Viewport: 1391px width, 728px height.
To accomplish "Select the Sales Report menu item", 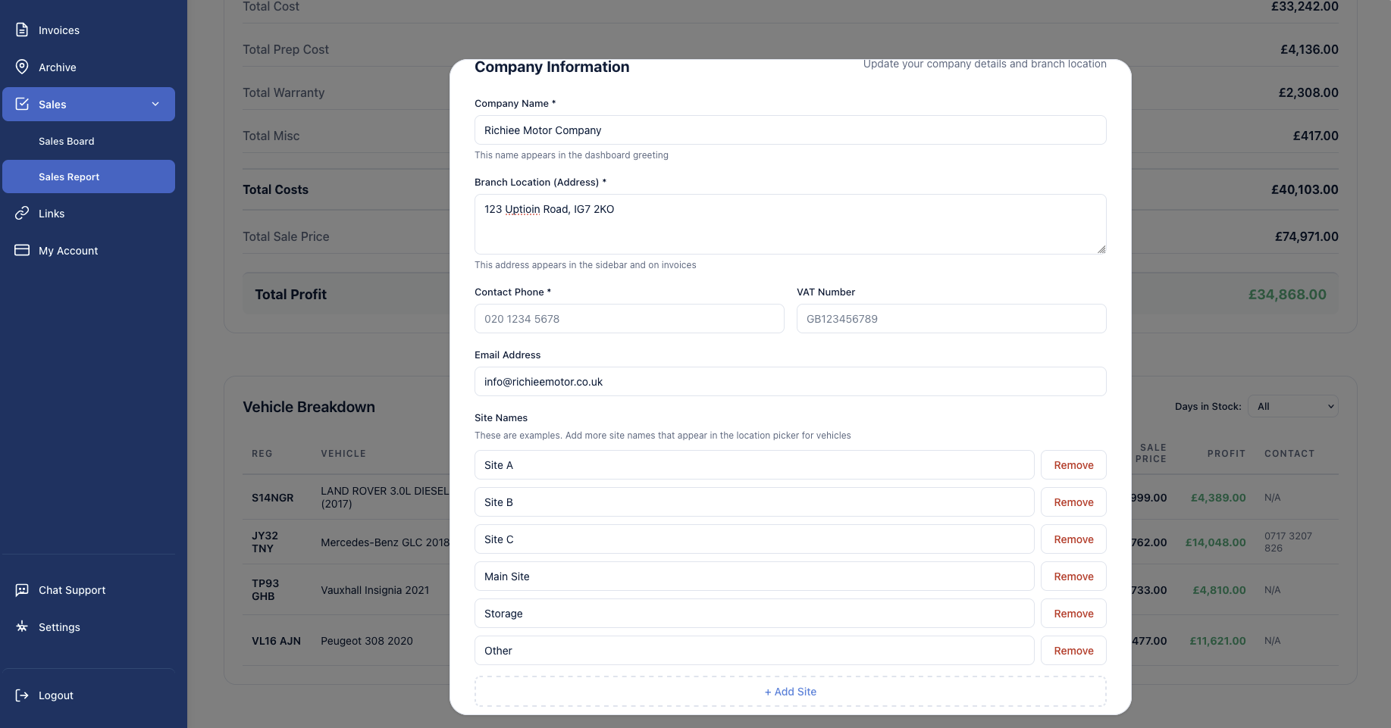I will 69,177.
